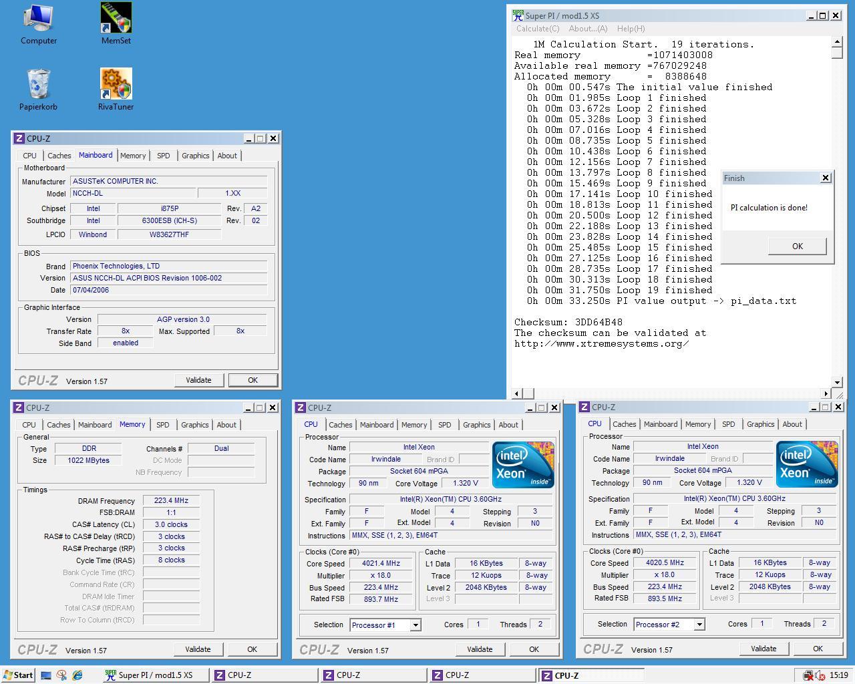Click the Chipset field showing i875P

[x=169, y=208]
